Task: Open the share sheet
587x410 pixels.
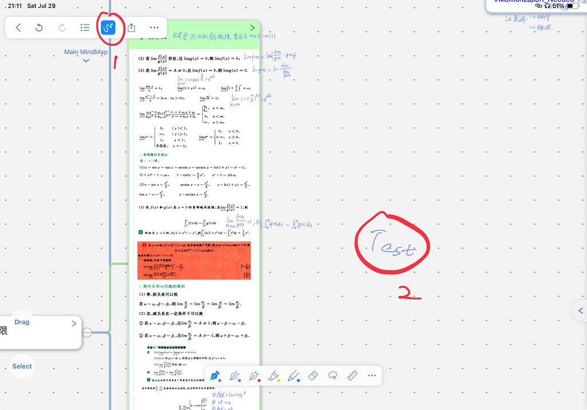Action: (131, 27)
